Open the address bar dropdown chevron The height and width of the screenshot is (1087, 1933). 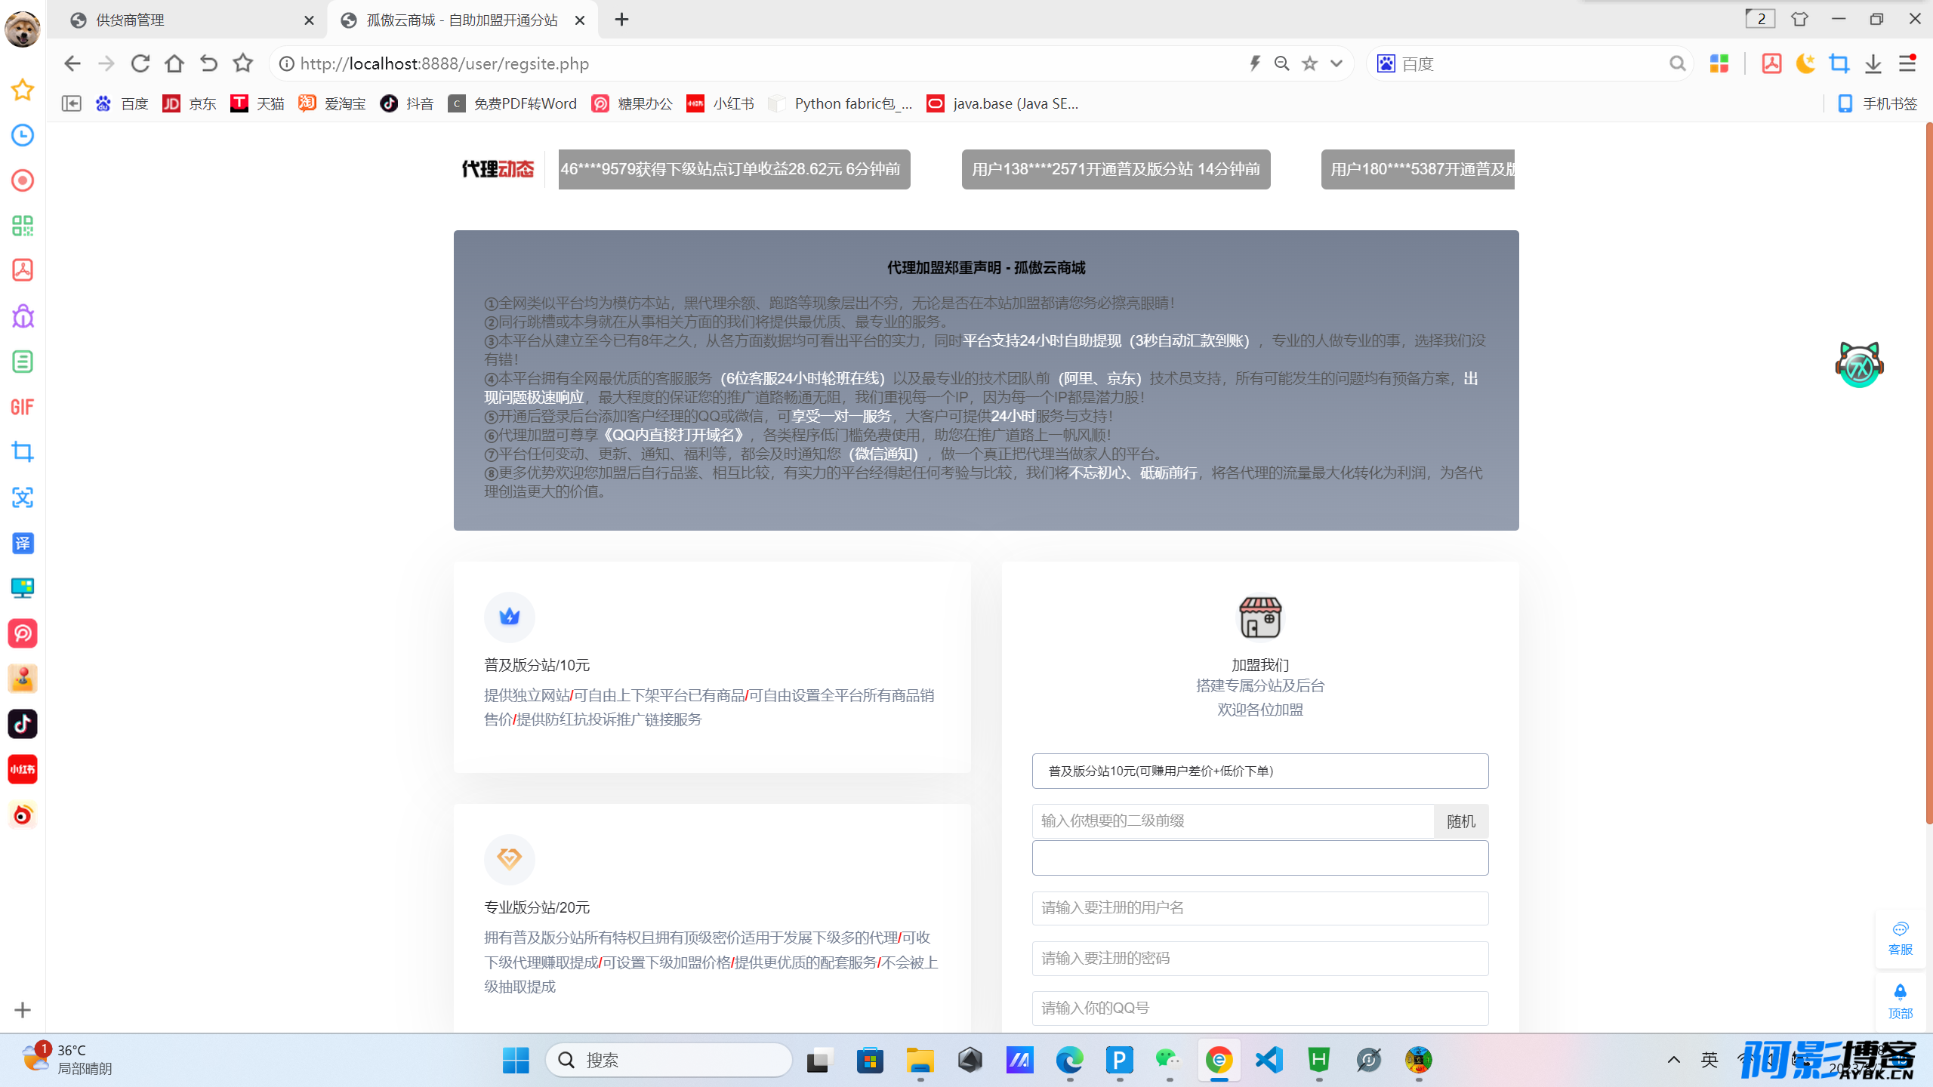click(x=1336, y=63)
